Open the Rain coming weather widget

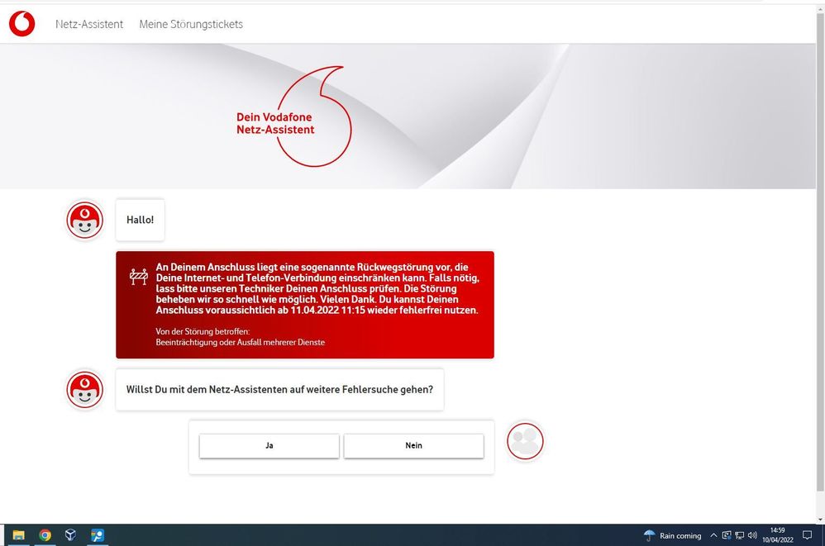click(x=672, y=535)
